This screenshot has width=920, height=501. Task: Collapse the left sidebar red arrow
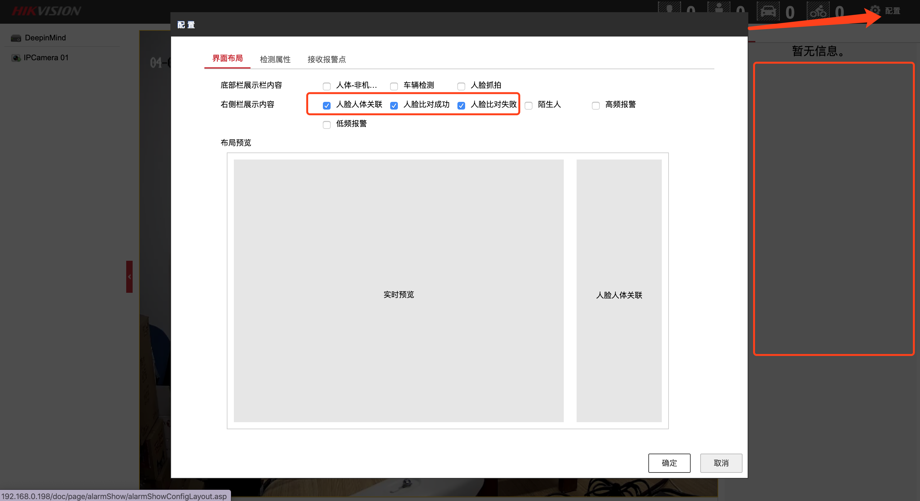pyautogui.click(x=129, y=277)
